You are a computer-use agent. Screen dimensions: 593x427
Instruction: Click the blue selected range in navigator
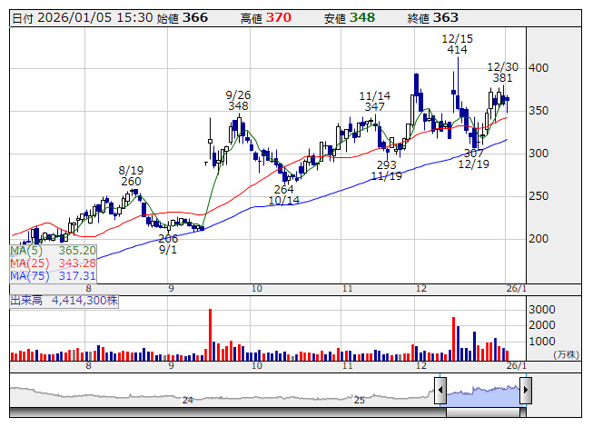482,392
